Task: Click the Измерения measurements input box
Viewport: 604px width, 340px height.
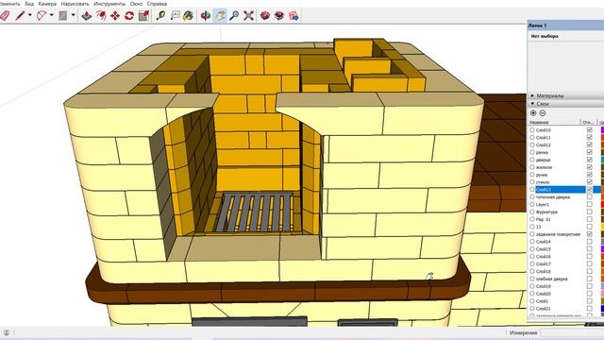Action: coord(572,332)
